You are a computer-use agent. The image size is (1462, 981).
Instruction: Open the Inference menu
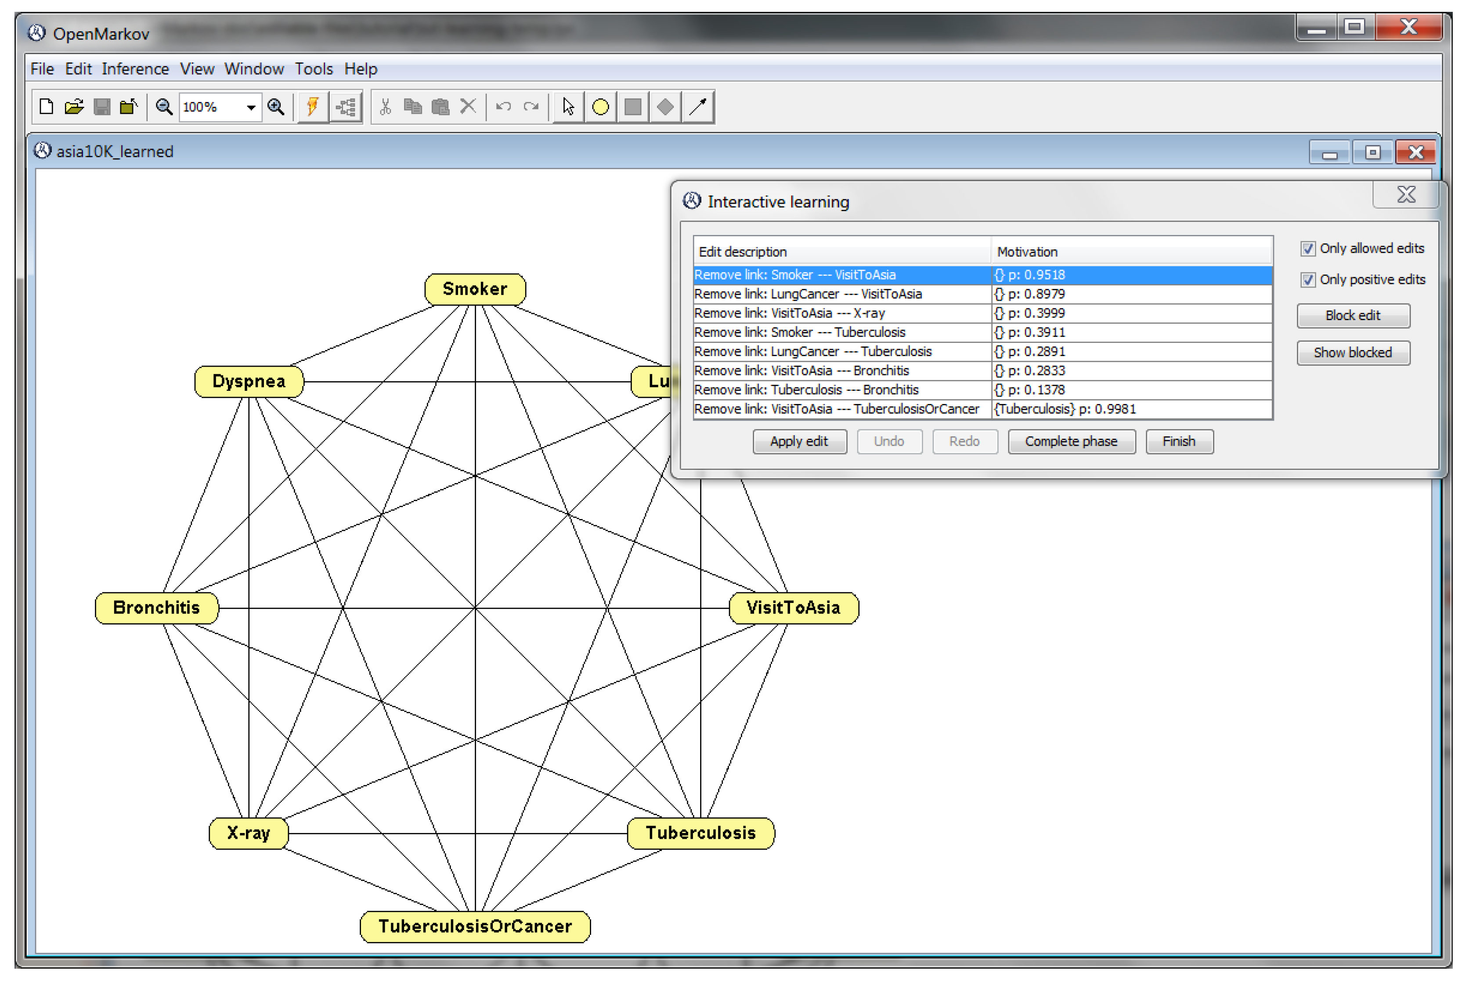(135, 69)
